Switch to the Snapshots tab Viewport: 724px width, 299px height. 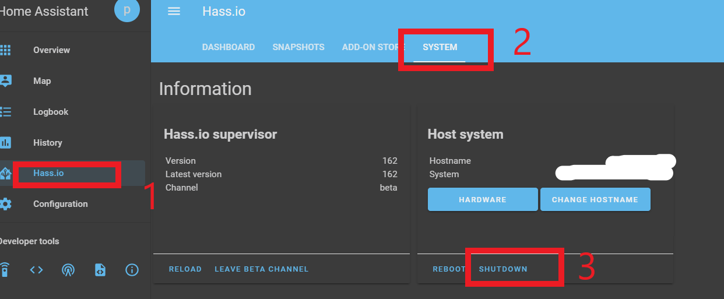pos(298,47)
